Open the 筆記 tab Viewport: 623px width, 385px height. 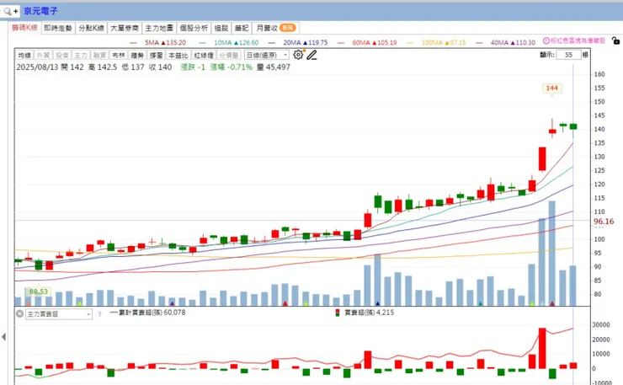(241, 28)
